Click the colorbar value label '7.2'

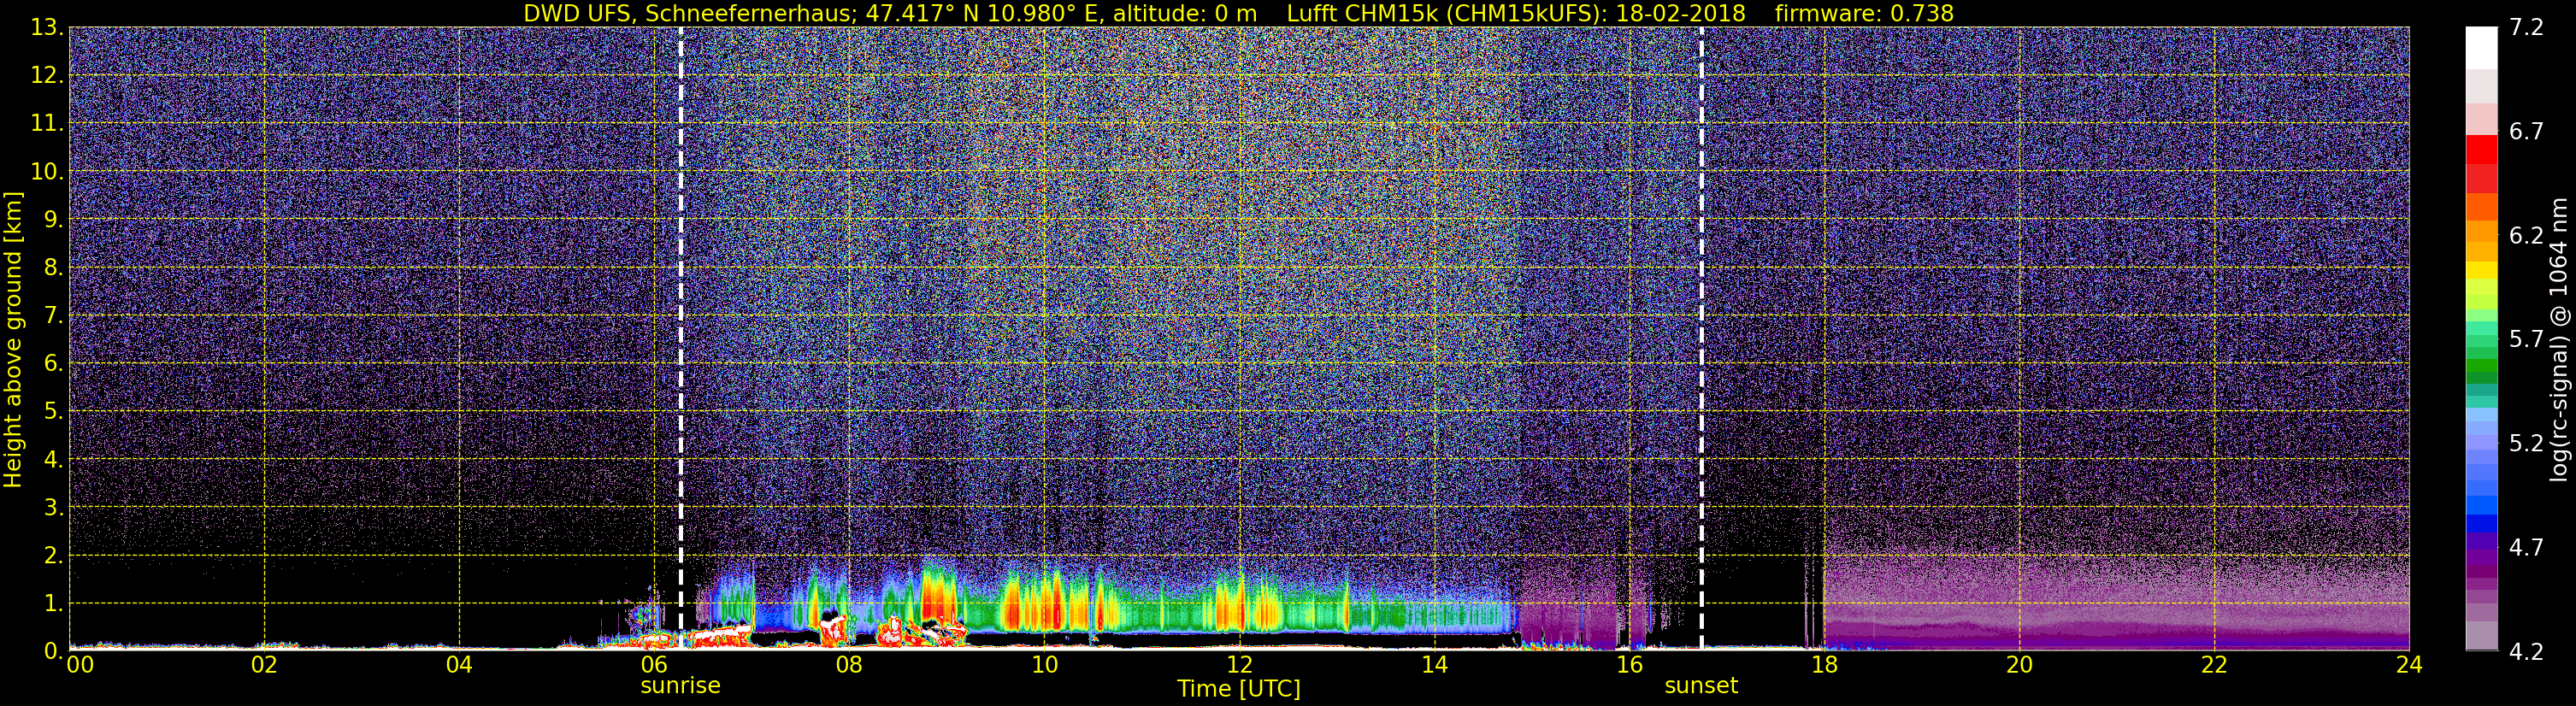click(2526, 27)
